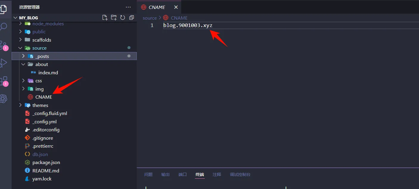Open explorer more actions ellipsis menu
This screenshot has height=189, width=419.
128,7
